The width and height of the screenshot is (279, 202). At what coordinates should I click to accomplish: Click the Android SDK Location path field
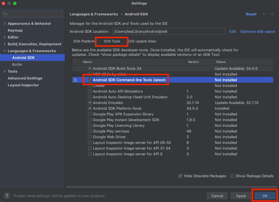[x=169, y=31]
